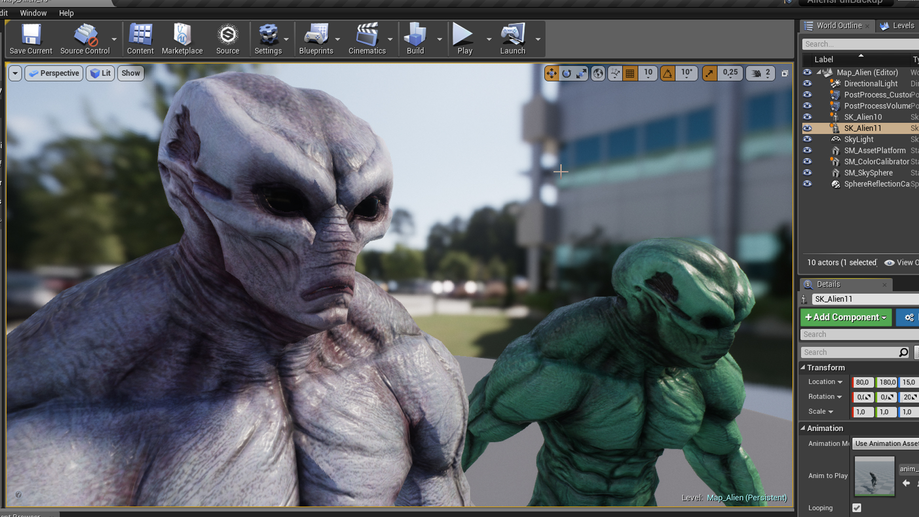This screenshot has height=517, width=919.
Task: Collapse the Transform section in Details
Action: [x=804, y=368]
